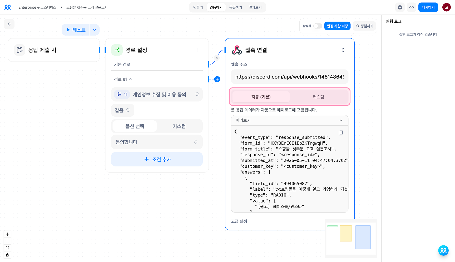Copy the preview JSON payload

pos(341,133)
